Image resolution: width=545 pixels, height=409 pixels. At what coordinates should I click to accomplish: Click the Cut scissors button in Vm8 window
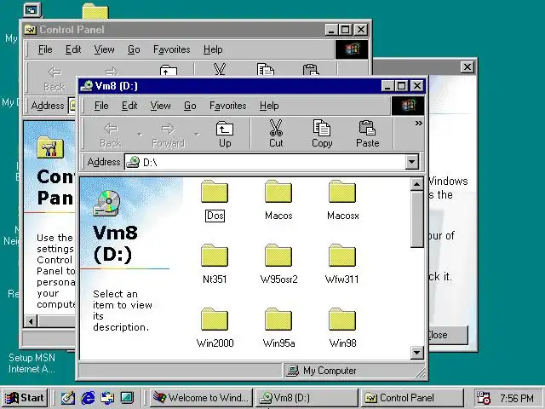[x=276, y=134]
